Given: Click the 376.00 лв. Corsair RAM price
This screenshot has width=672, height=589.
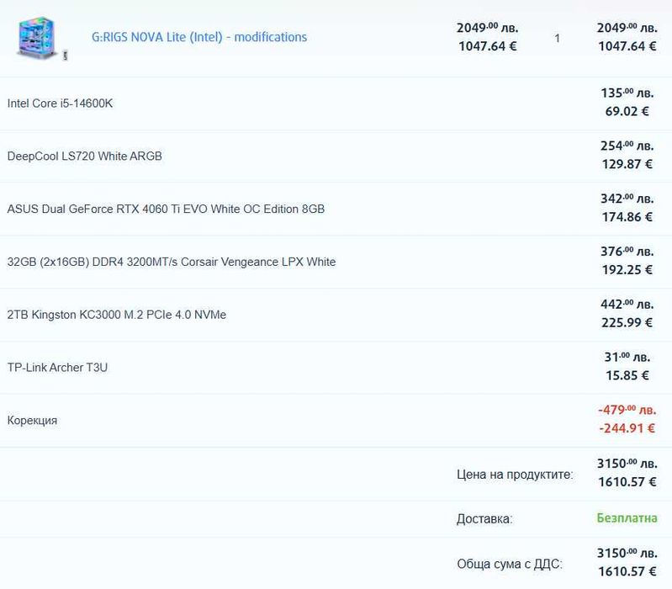Looking at the screenshot, I should coord(627,252).
